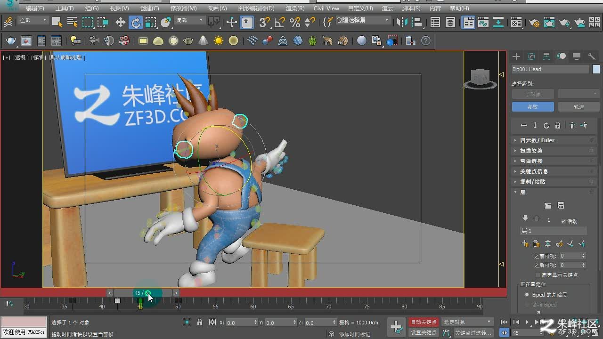603x339 pixels.
Task: Toggle absolute transform type-in mode icon
Action: point(212,323)
